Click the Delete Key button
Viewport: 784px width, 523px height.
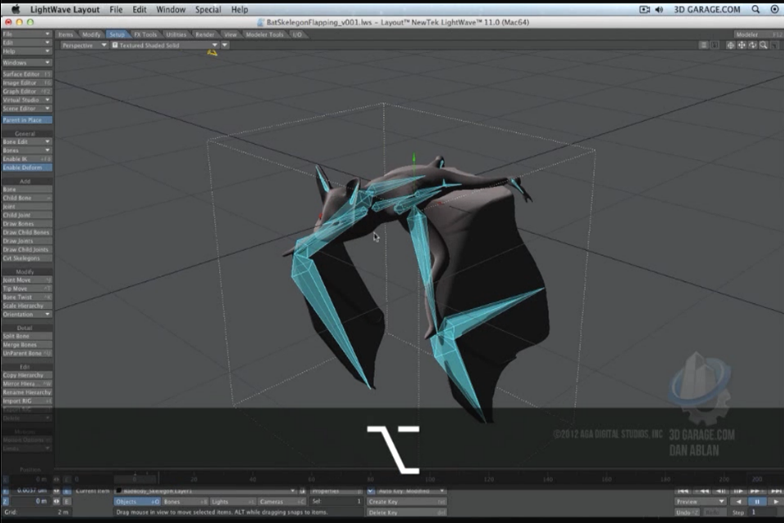tap(407, 512)
